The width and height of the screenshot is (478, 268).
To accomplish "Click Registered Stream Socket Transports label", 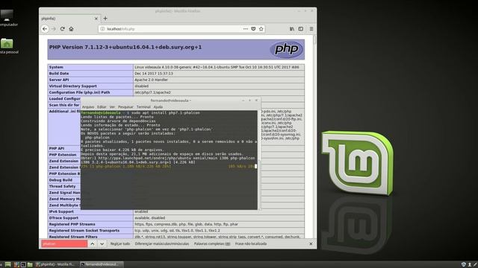I will click(84, 231).
